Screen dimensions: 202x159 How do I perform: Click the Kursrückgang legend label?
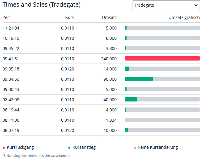(20, 147)
